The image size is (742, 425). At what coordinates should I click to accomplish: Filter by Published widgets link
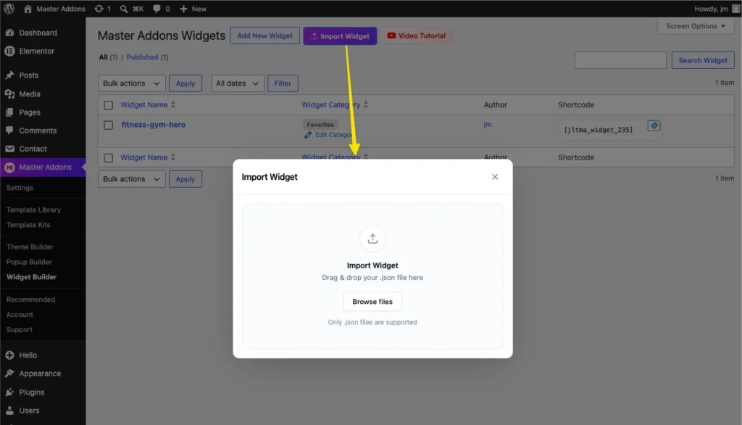(142, 57)
